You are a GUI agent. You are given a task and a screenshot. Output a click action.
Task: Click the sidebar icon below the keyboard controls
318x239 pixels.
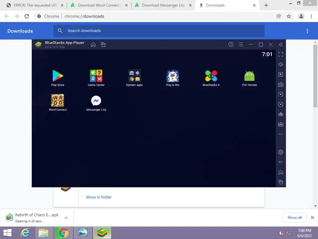281,94
